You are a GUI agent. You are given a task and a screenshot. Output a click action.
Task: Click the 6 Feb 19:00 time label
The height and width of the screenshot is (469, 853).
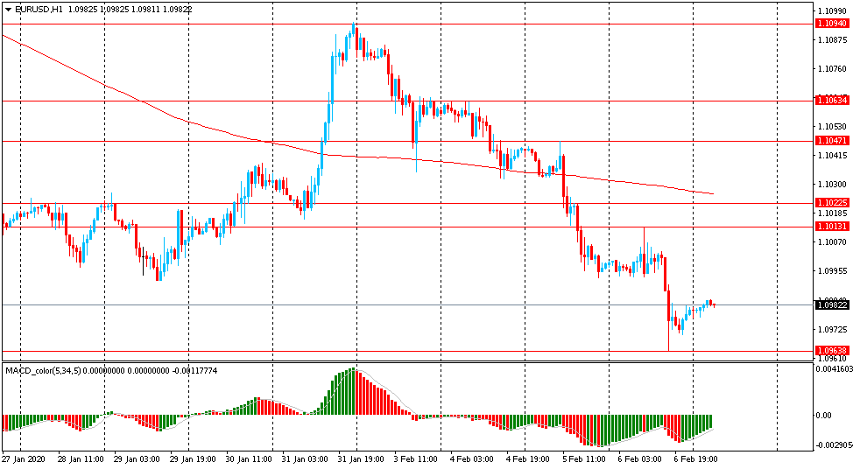695,459
